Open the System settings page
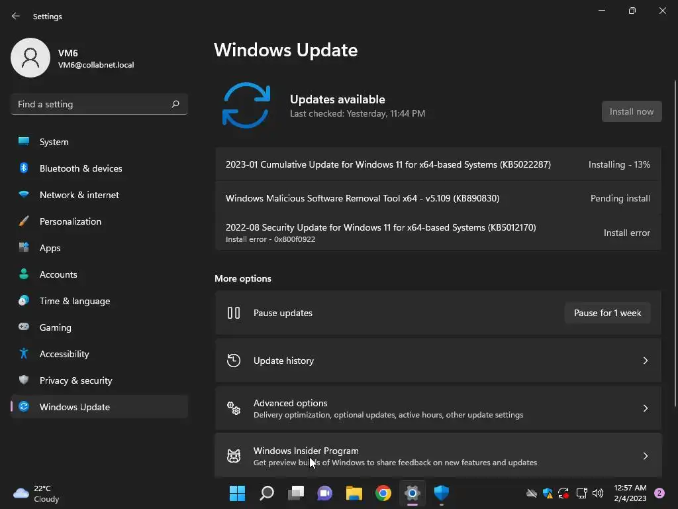This screenshot has width=678, height=509. click(99, 142)
